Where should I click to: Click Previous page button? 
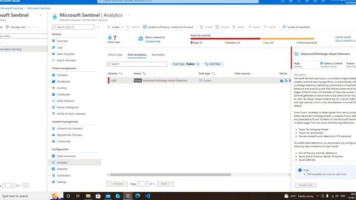coord(117,184)
